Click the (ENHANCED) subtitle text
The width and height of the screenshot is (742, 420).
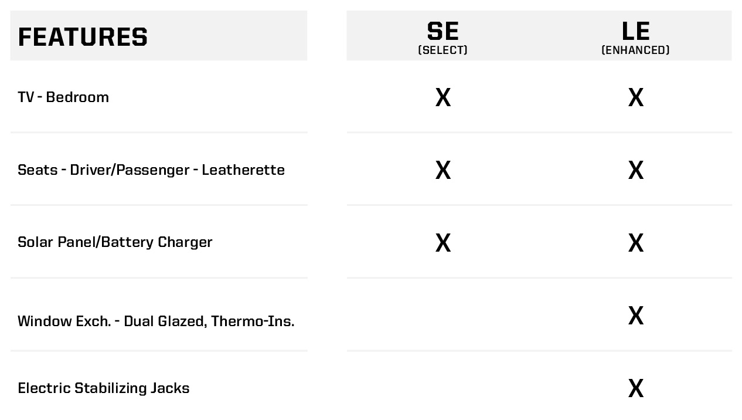click(635, 50)
